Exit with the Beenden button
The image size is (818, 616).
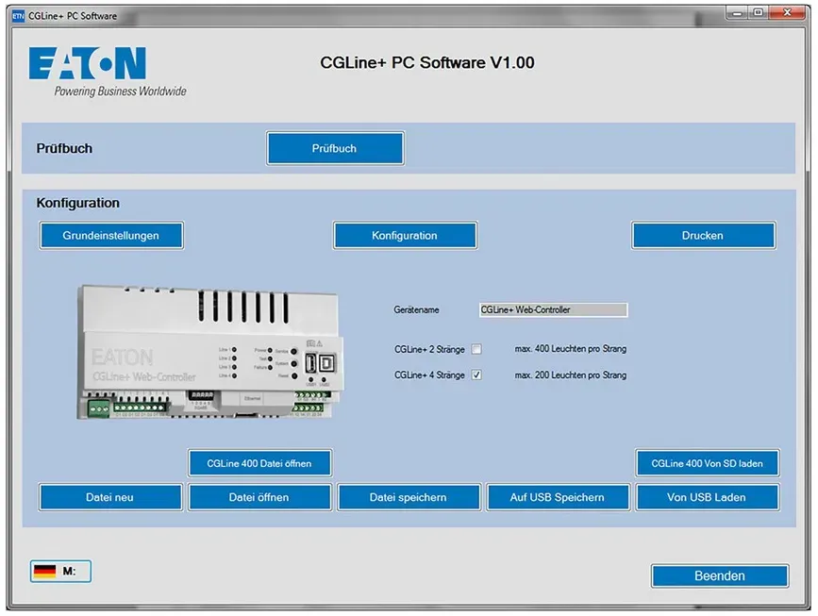click(x=719, y=575)
